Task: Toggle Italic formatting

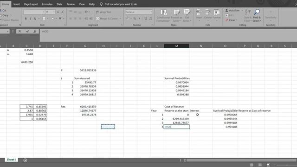Action: (31, 19)
